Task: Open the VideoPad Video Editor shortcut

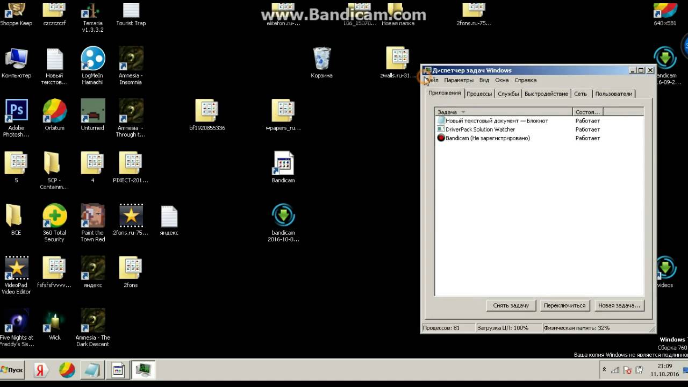Action: 16,275
